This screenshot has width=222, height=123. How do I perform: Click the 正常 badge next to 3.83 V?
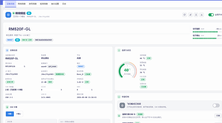[87, 82]
